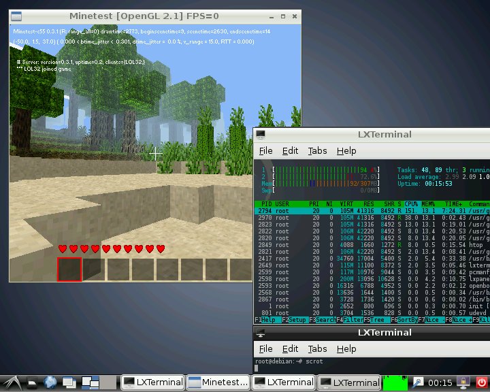Select htop process row PID 2599 pcmanf
The image size is (490, 392).
pyautogui.click(x=372, y=272)
